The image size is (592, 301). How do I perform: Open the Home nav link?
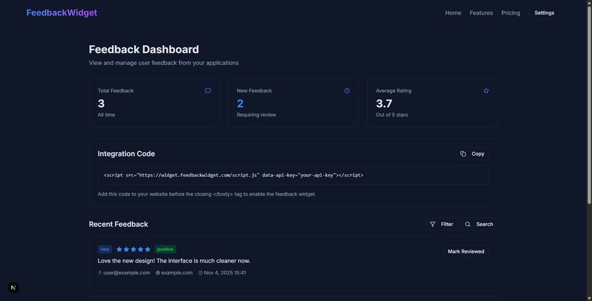(x=453, y=13)
